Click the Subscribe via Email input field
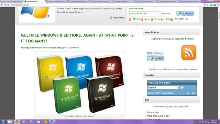 (x=144, y=14)
